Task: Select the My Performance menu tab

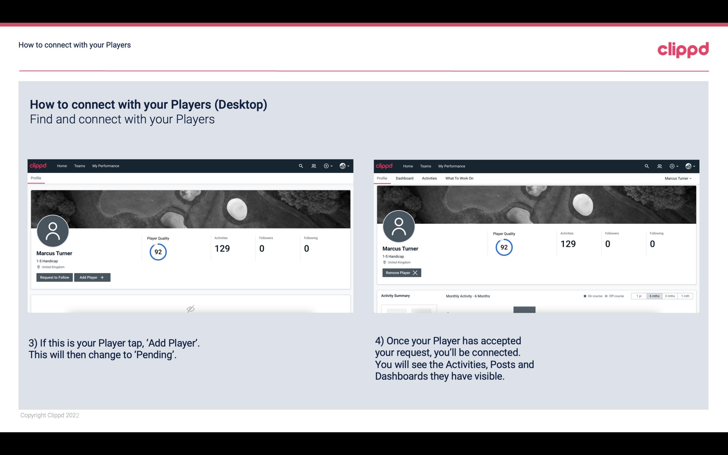Action: [105, 166]
